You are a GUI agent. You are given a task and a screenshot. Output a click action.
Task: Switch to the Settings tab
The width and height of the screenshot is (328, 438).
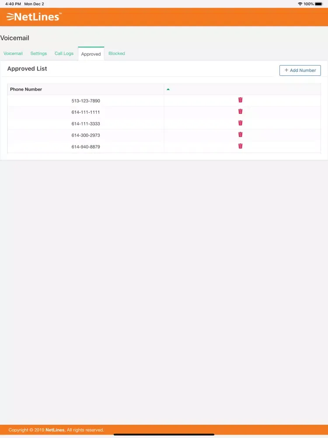pyautogui.click(x=38, y=53)
